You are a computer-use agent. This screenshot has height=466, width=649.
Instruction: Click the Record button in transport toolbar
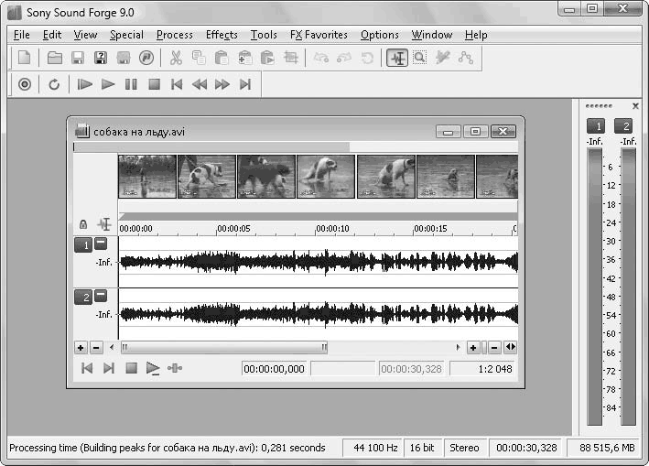coord(24,84)
